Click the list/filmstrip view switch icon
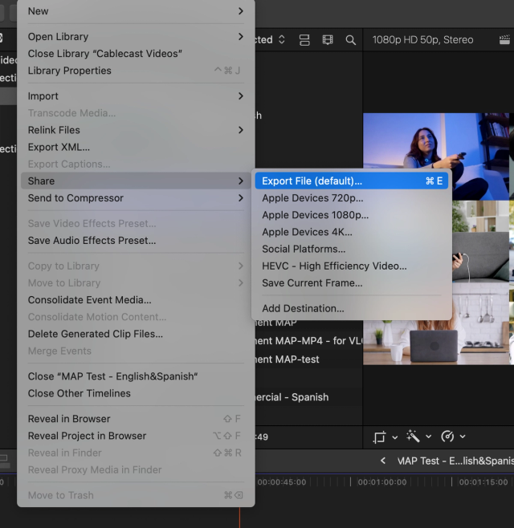This screenshot has height=528, width=514. point(304,39)
